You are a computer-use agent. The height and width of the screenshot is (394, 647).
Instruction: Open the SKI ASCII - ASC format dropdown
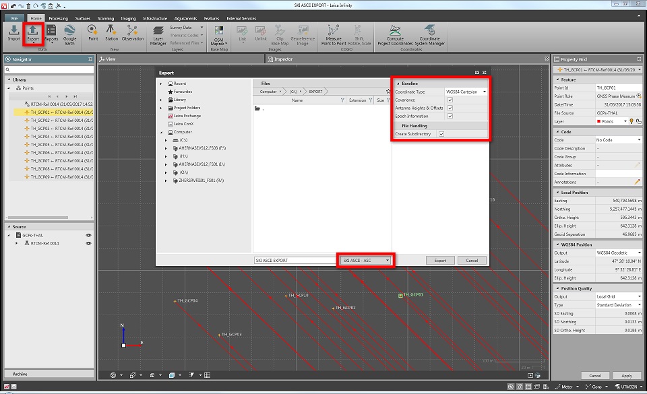(x=366, y=260)
